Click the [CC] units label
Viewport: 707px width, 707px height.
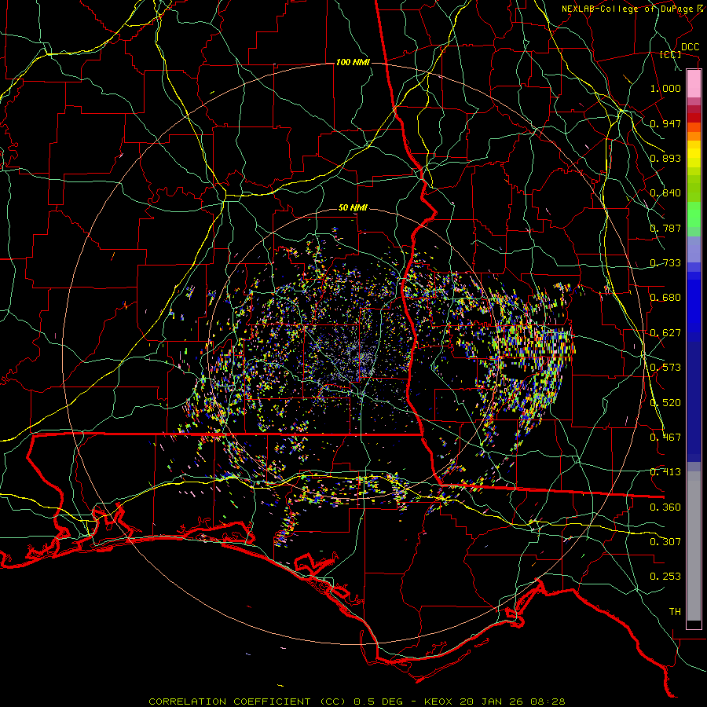click(x=670, y=54)
